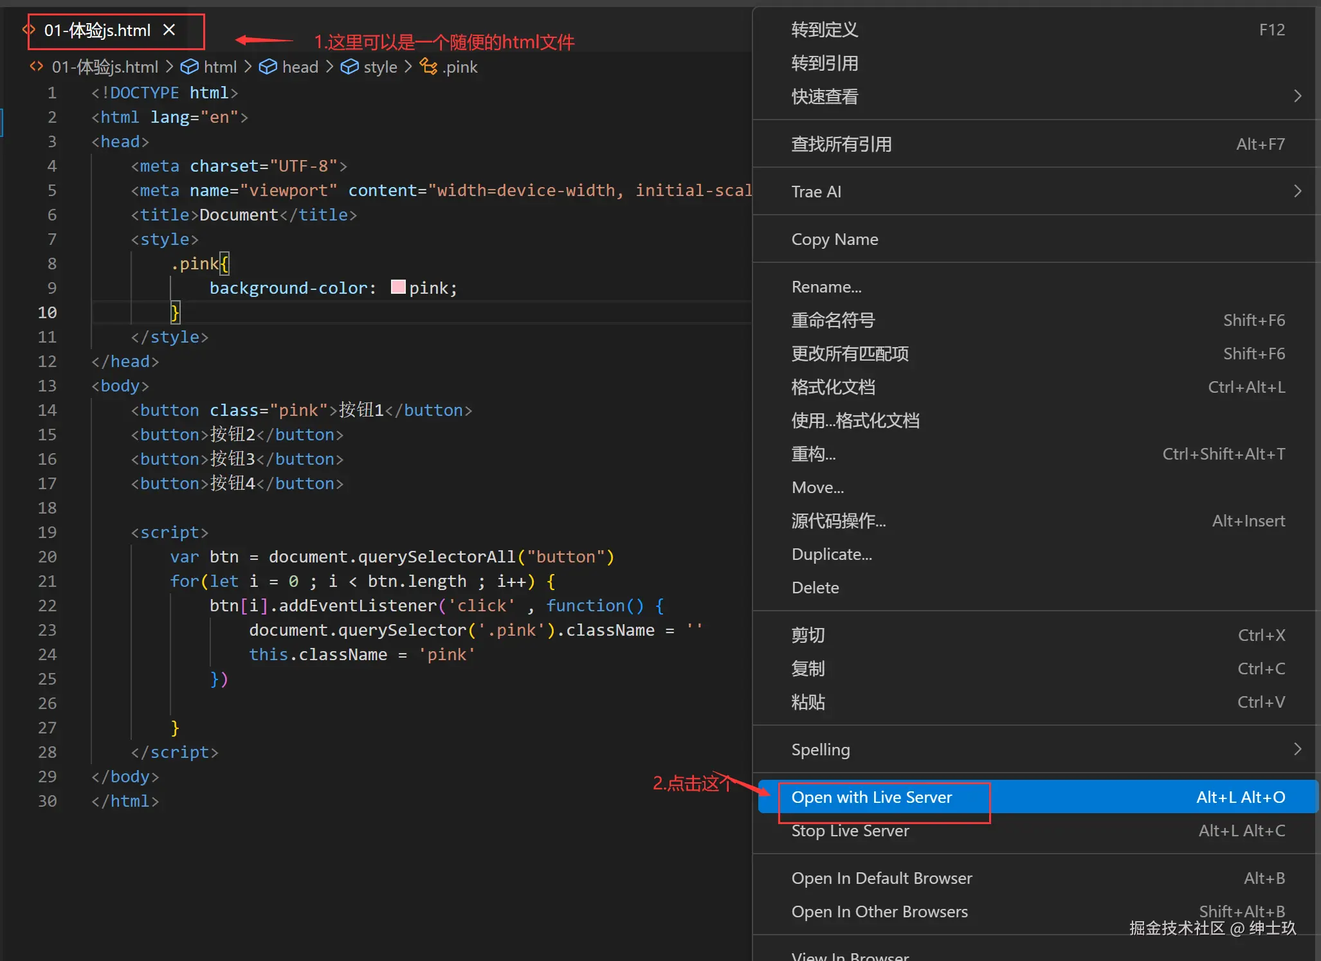Click the head symbol icon in breadcrumb
The image size is (1321, 961).
[268, 67]
